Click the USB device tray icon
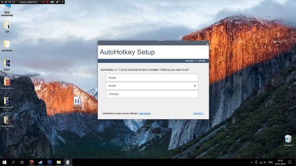296x166 pixels. 256,162
